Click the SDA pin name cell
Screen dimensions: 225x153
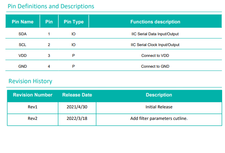pos(23,34)
